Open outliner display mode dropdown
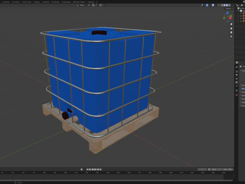Viewport: 245px width, 184px height. [x=242, y=5]
